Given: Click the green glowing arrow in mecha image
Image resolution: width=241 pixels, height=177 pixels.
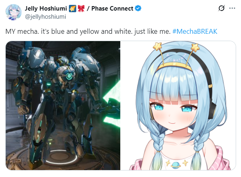Looking at the screenshot, I should (x=112, y=99).
